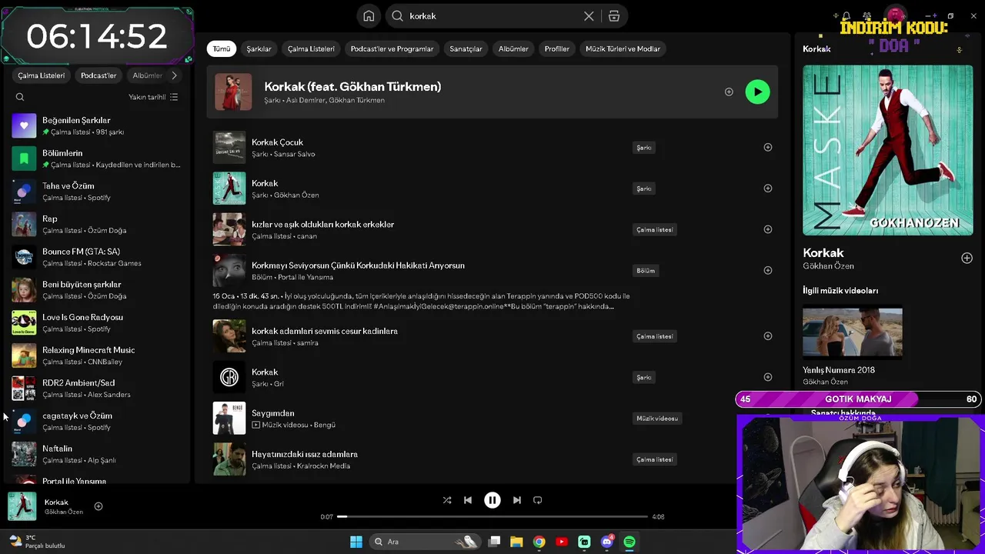Expand more library filter chips with the arrow
This screenshot has width=985, height=554.
(174, 75)
